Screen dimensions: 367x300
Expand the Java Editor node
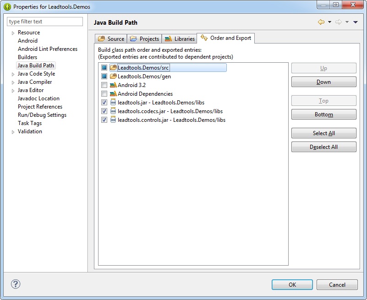coord(13,91)
